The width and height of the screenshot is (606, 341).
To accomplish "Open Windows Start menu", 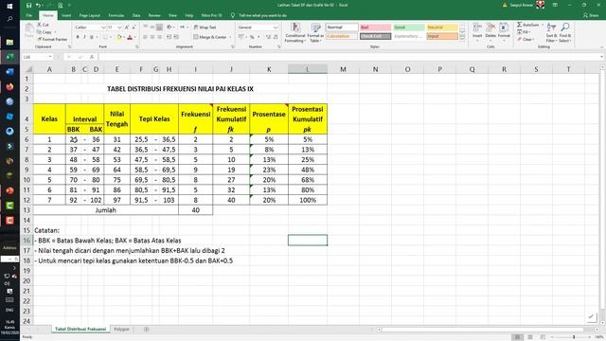I will [x=9, y=6].
